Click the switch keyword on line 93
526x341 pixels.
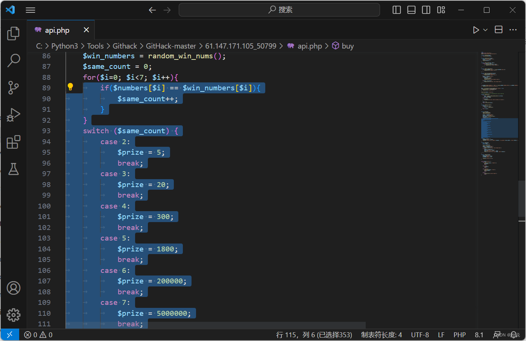pyautogui.click(x=96, y=131)
